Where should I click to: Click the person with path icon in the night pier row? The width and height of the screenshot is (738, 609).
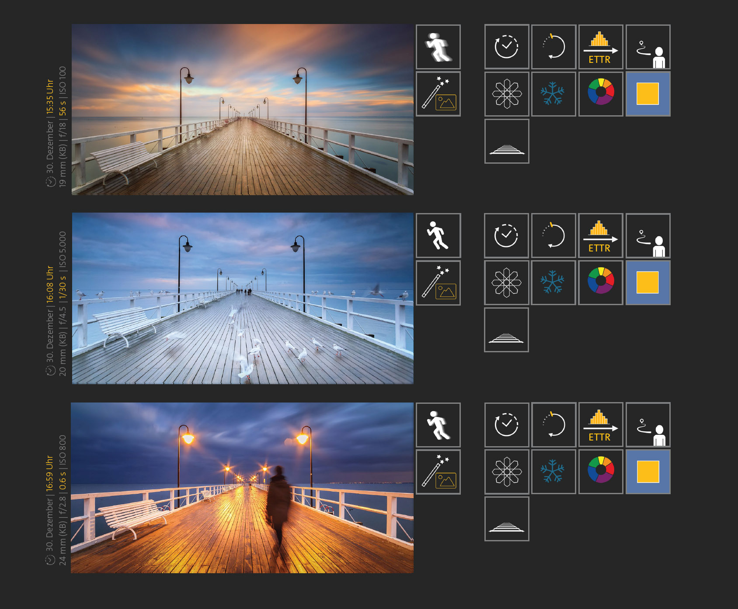click(x=648, y=424)
